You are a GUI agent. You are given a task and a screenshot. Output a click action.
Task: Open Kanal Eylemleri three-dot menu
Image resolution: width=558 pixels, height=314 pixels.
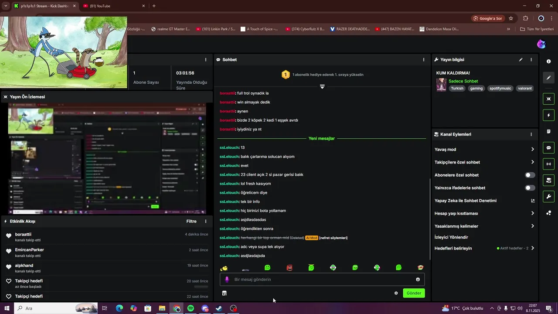click(x=531, y=135)
